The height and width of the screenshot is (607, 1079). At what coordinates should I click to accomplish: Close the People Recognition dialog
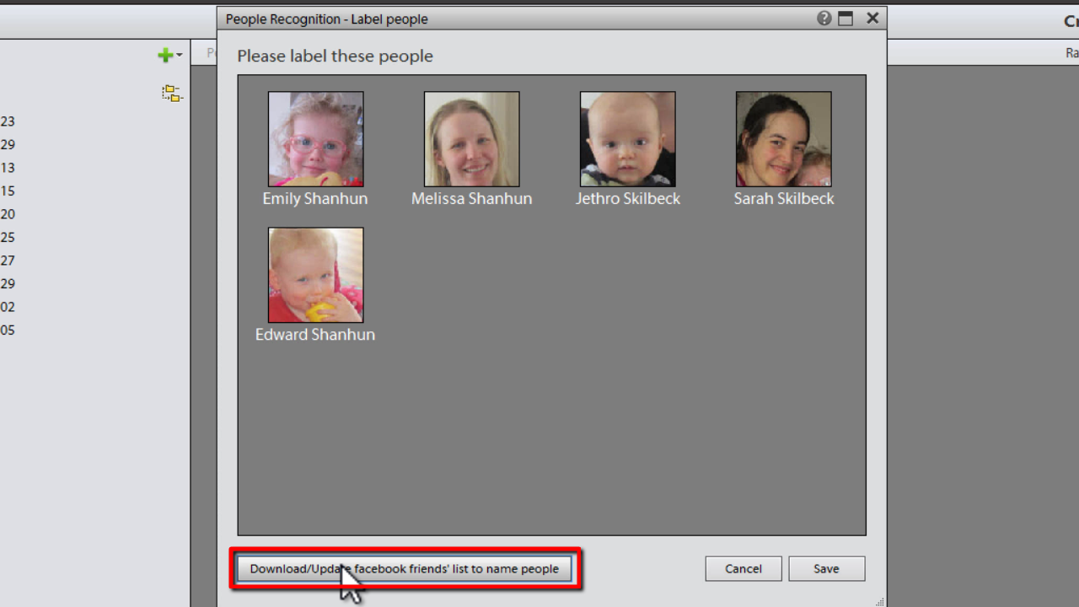point(872,18)
